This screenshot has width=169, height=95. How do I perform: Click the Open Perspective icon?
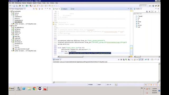(150, 6)
